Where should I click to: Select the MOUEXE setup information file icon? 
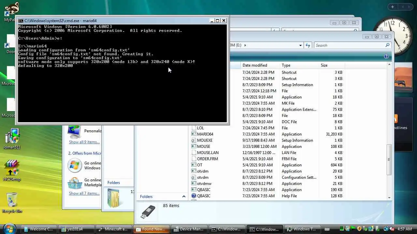click(194, 140)
